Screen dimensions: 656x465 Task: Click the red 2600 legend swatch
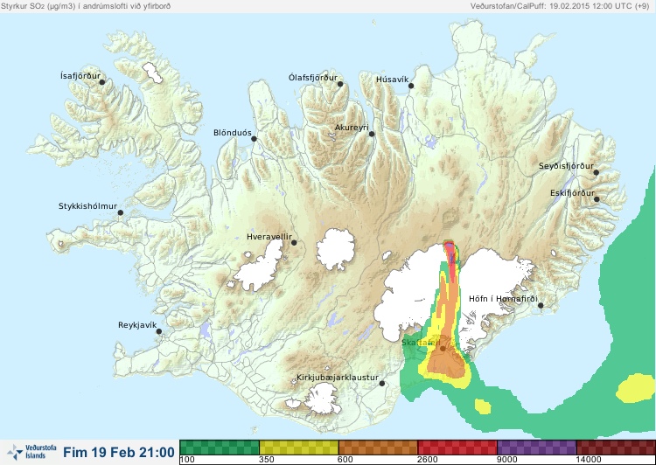[457, 448]
